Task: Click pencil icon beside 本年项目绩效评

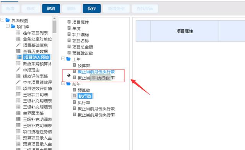Action: tap(18, 82)
